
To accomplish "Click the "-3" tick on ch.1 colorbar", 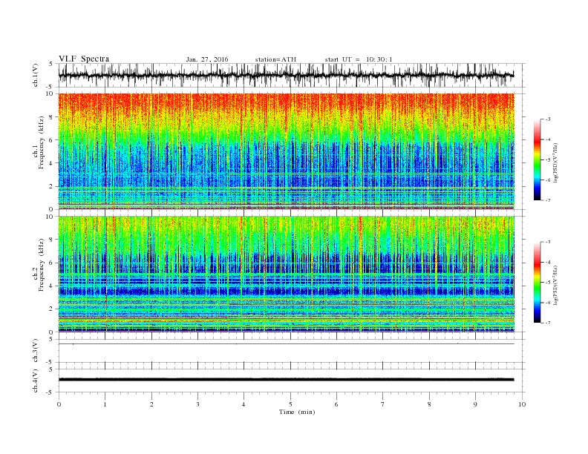I will pos(548,119).
